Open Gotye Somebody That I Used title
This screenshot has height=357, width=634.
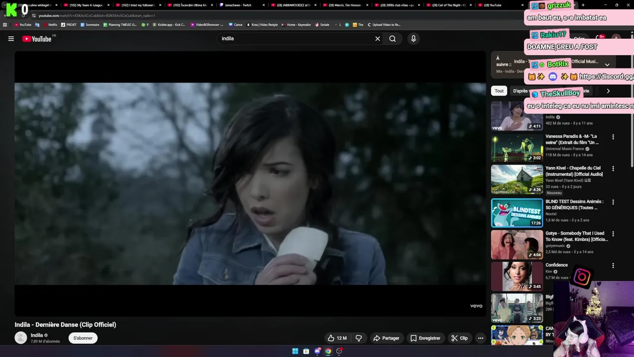(577, 236)
